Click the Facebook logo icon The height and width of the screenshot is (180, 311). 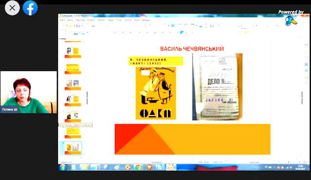tap(30, 8)
